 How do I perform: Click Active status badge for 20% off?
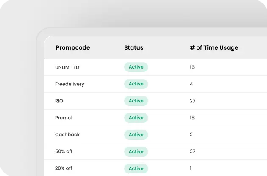pyautogui.click(x=136, y=168)
